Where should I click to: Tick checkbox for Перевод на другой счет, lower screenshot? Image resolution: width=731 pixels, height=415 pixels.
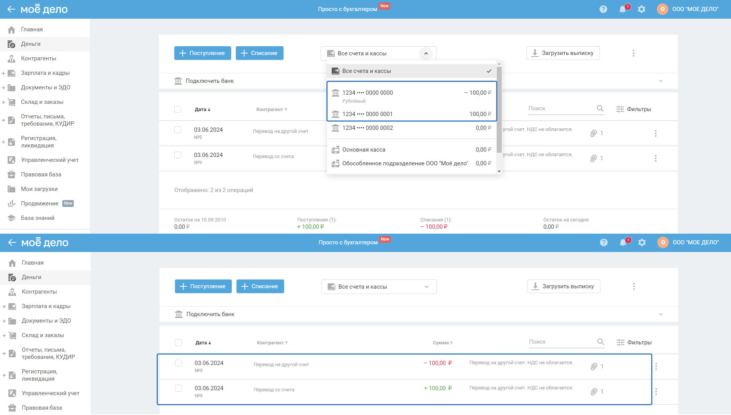point(178,363)
